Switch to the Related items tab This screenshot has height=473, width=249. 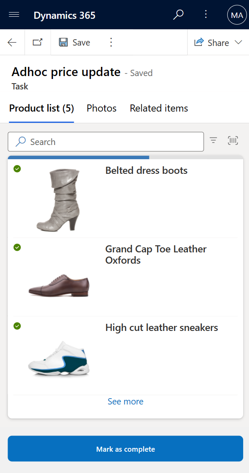(159, 108)
